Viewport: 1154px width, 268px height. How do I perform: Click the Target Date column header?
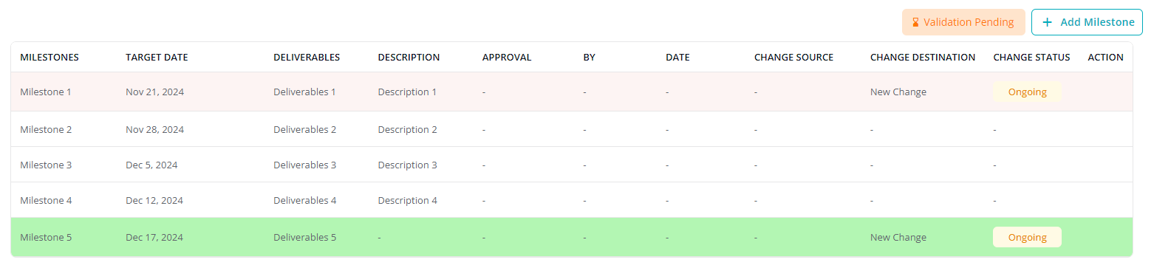pos(157,57)
